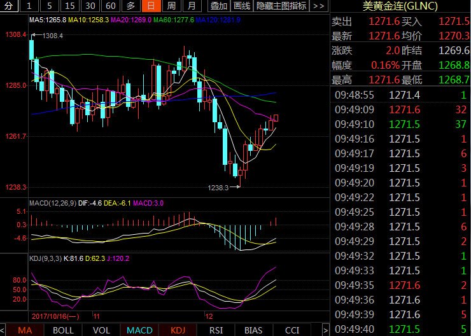Switch to the 月 monthly chart

click(x=192, y=6)
